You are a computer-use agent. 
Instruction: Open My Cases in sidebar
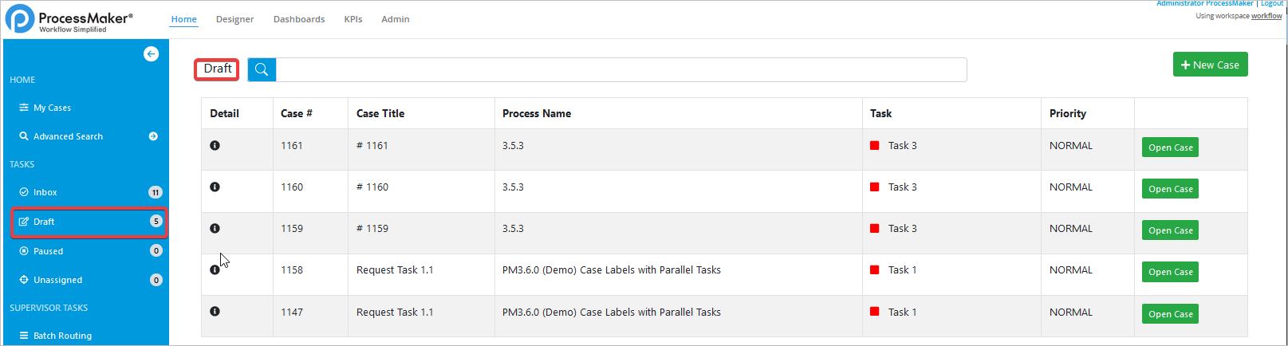pos(52,108)
